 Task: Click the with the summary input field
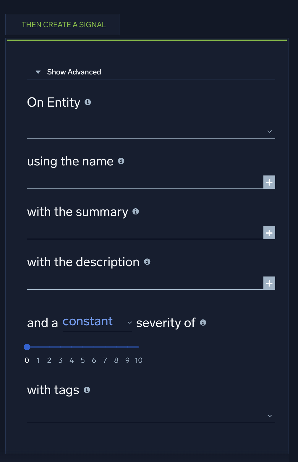[145, 233]
